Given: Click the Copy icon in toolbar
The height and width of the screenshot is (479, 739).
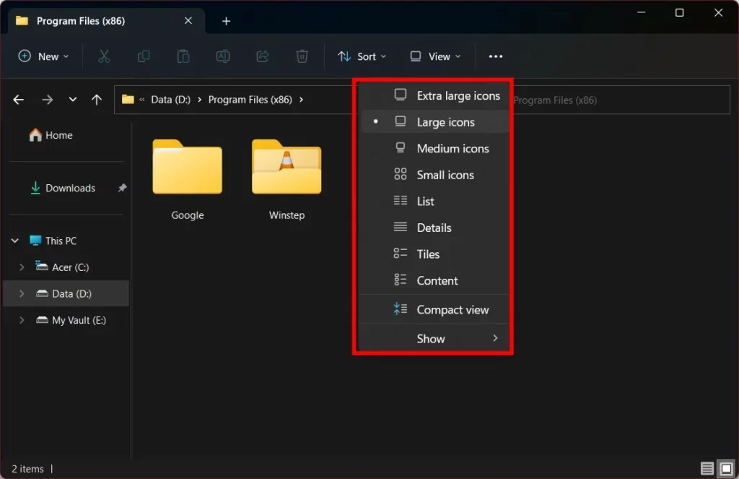Looking at the screenshot, I should coord(144,56).
